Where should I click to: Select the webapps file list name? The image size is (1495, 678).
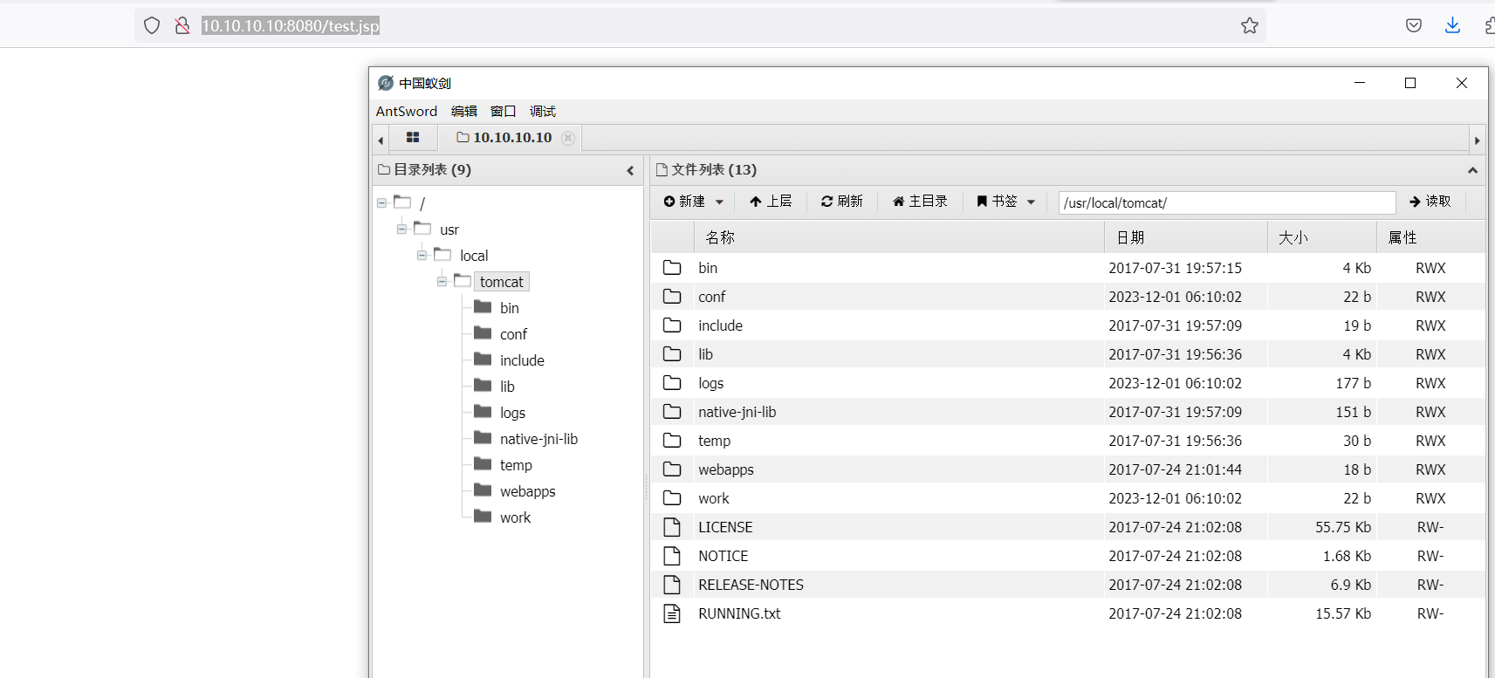point(726,469)
